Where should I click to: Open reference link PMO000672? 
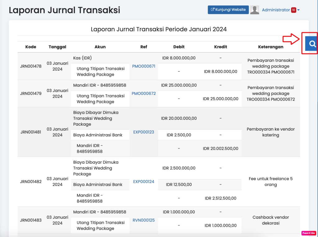tap(144, 93)
